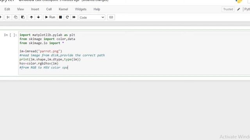Open the Kernel menu

pyautogui.click(x=63, y=9)
